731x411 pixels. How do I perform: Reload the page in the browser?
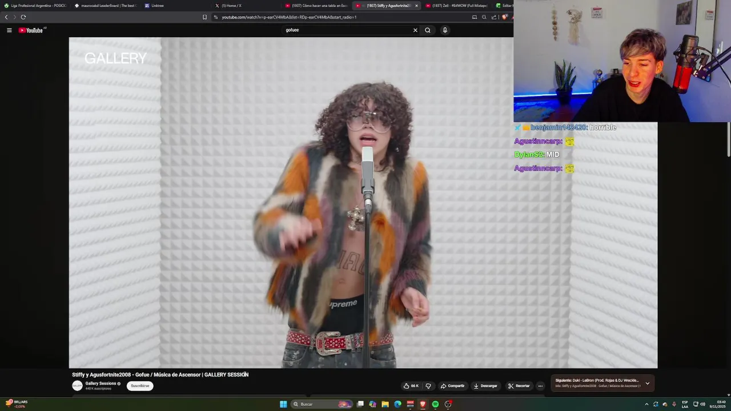point(23,17)
